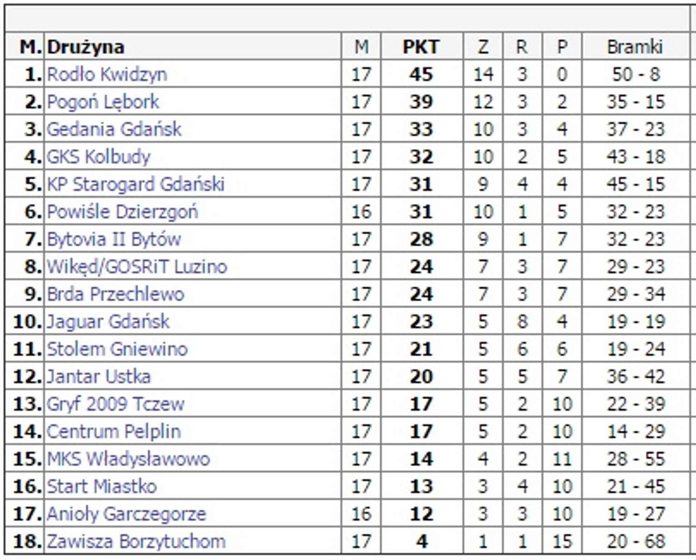Open Gedania Gdańsk team page
Screen dimensions: 696x560
[114, 129]
